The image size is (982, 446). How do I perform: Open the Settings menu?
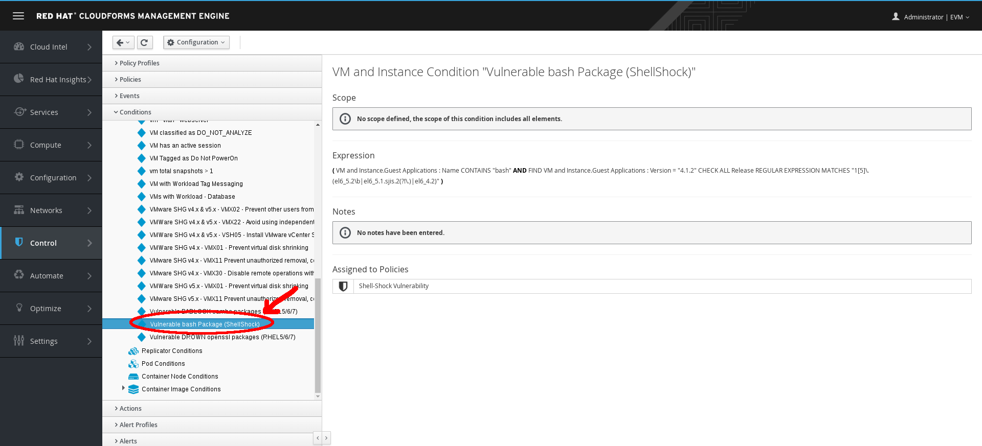click(51, 341)
